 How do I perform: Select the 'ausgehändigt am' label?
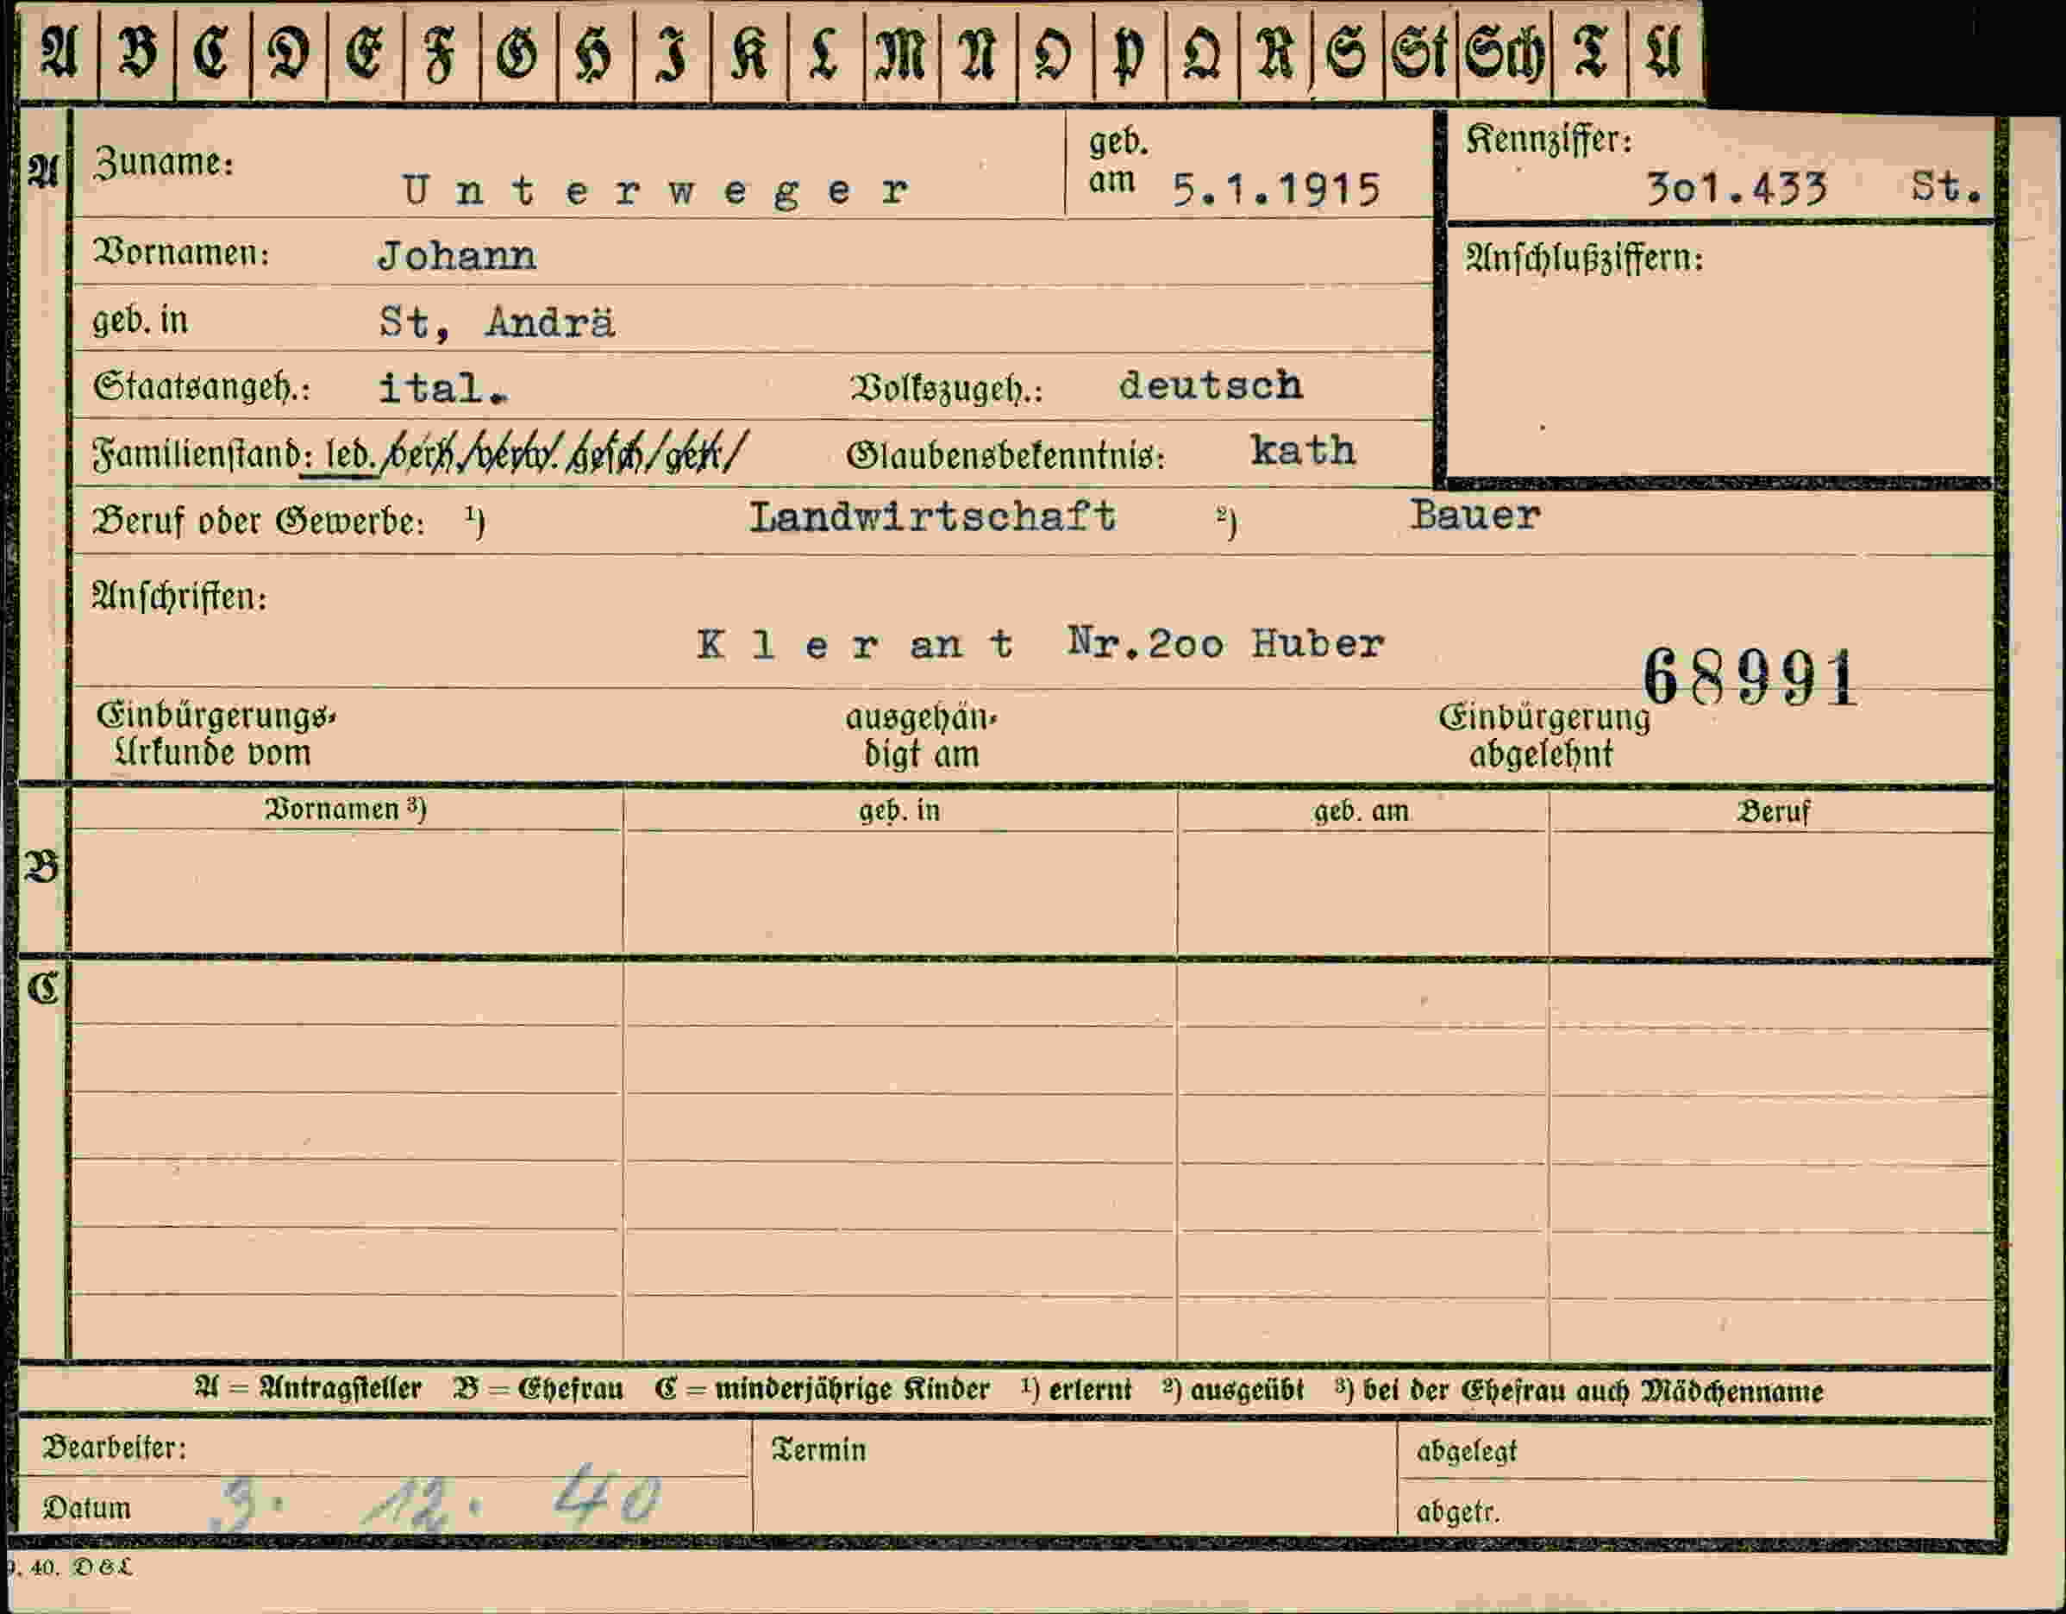(x=920, y=737)
